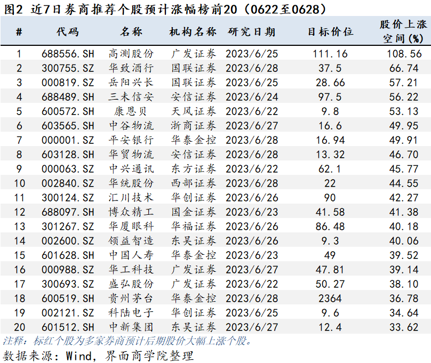The height and width of the screenshot is (363, 431).
Task: Click the institution 华福证券
Action: tap(194, 226)
